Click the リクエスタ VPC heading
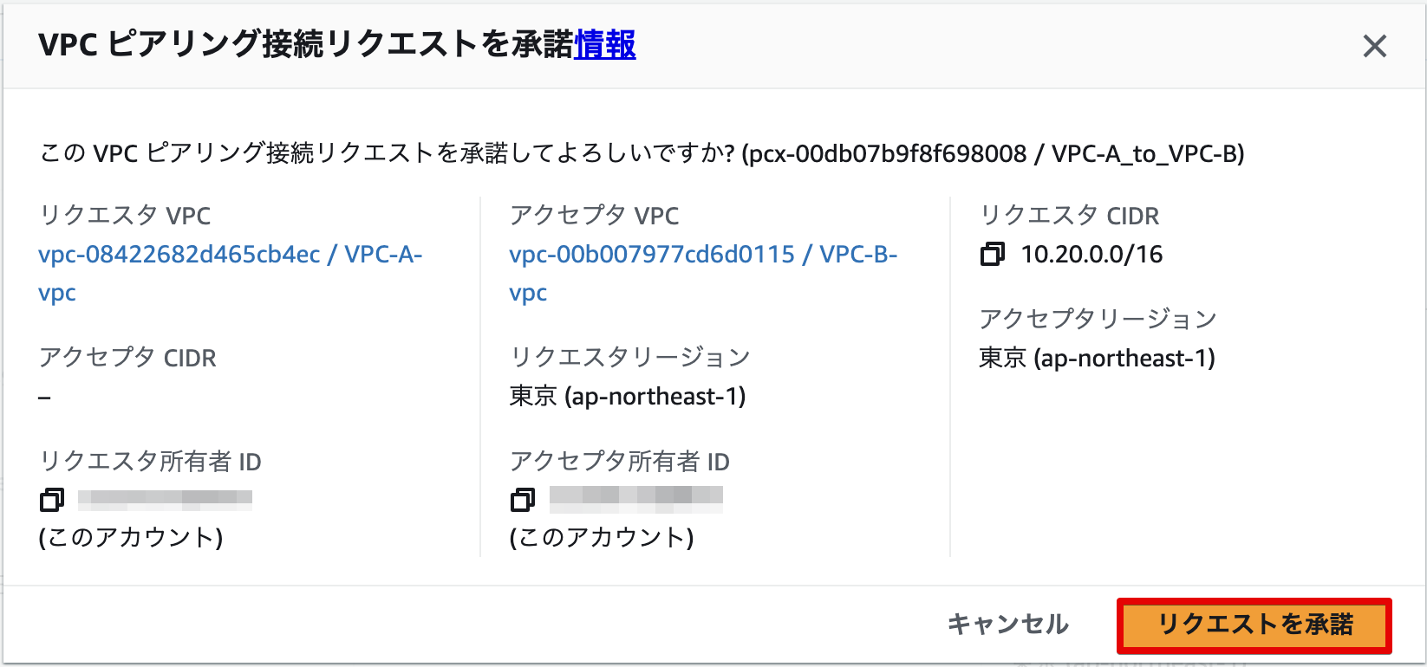Viewport: 1427px width, 667px height. pos(125,215)
